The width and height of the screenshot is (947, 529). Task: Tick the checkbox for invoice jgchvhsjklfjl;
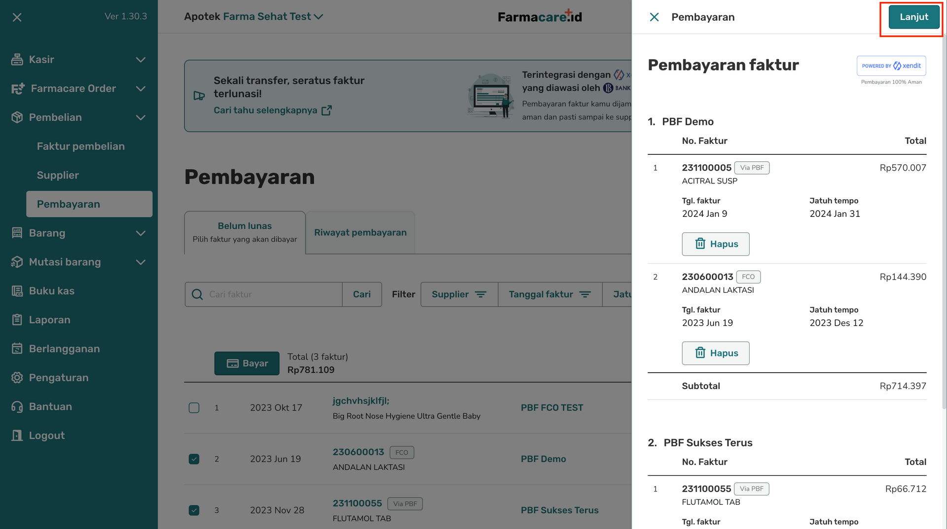[x=194, y=408]
